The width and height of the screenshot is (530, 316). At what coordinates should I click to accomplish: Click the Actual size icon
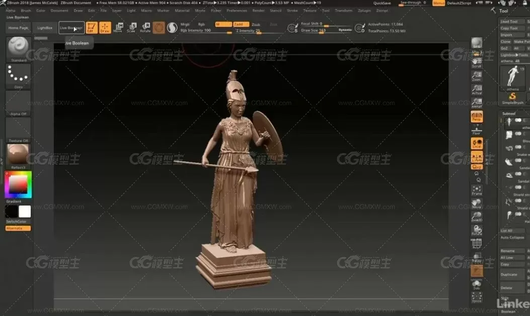click(477, 89)
